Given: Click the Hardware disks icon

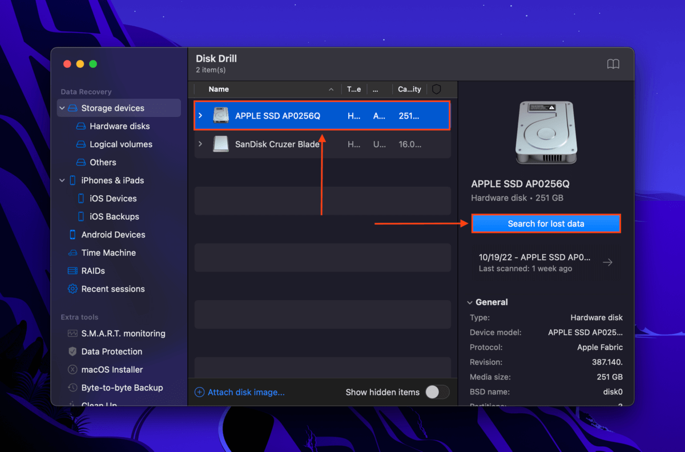Looking at the screenshot, I should [x=81, y=126].
